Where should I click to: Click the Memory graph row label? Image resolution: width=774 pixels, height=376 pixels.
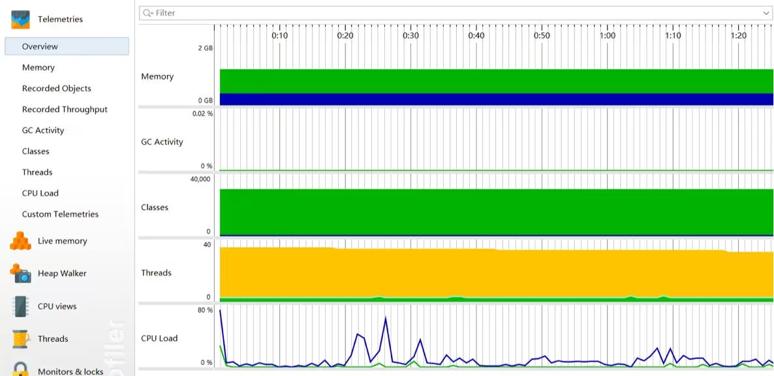[157, 76]
